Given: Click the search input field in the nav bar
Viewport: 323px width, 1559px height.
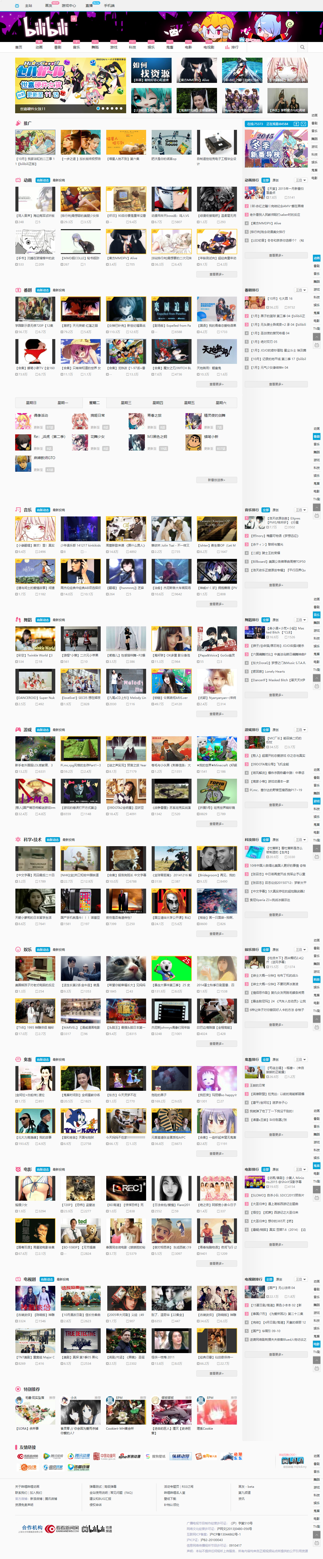Looking at the screenshot, I should (x=272, y=47).
